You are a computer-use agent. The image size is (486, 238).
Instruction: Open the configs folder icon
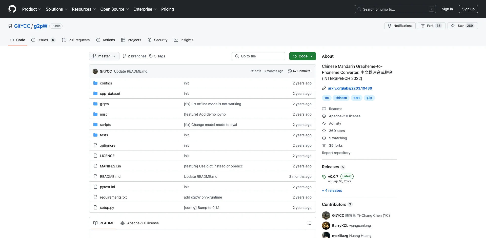tap(95, 83)
